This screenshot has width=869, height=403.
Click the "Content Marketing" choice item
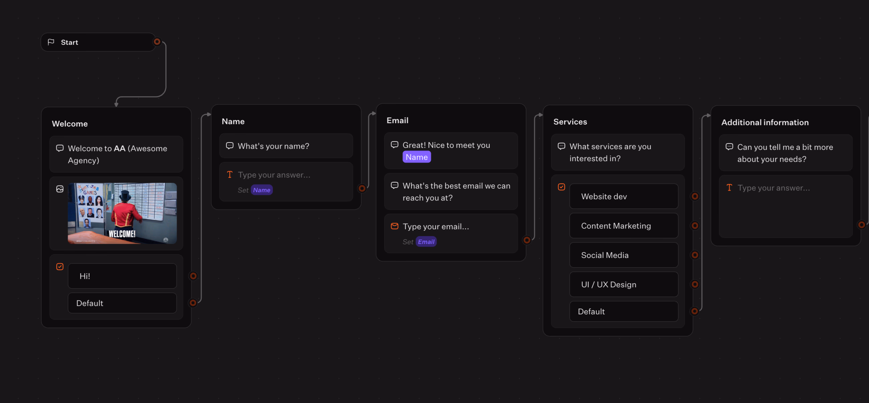click(623, 226)
